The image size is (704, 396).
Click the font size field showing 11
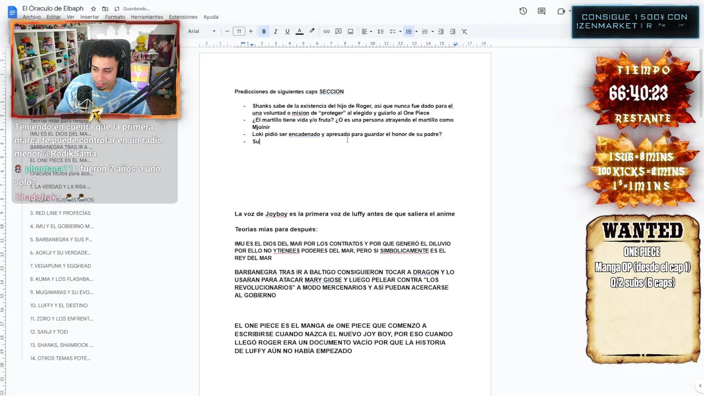coord(239,31)
